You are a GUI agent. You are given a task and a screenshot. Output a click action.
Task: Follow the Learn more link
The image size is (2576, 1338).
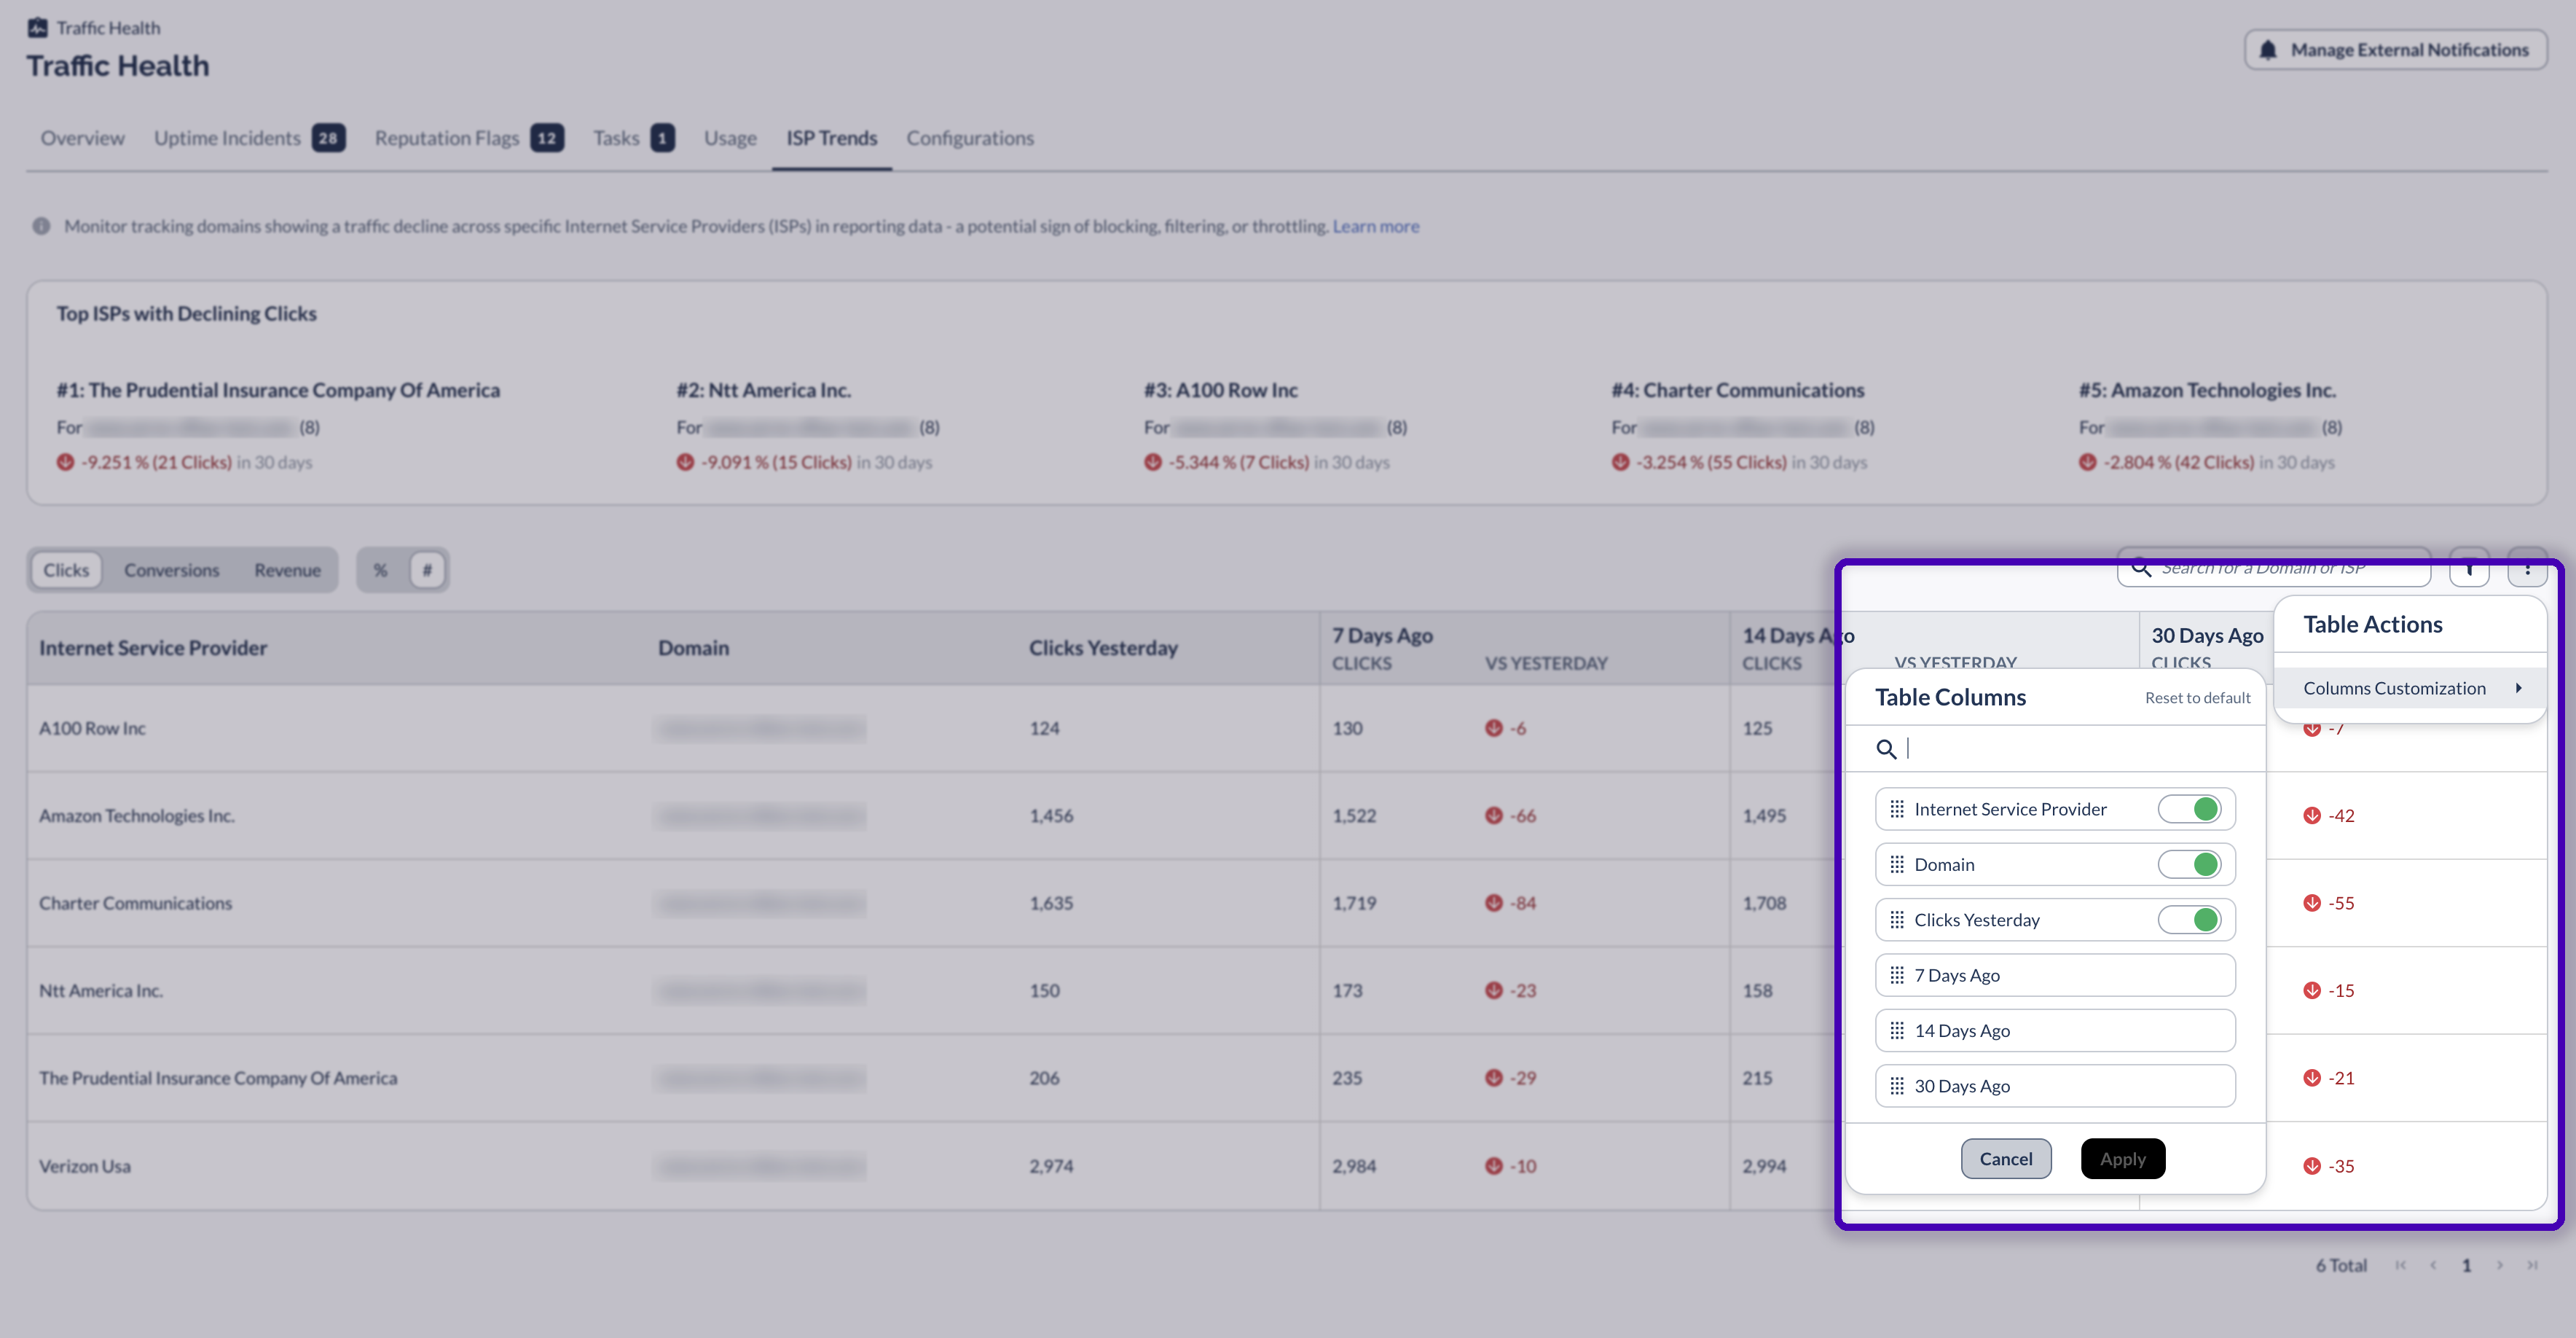pos(1375,226)
